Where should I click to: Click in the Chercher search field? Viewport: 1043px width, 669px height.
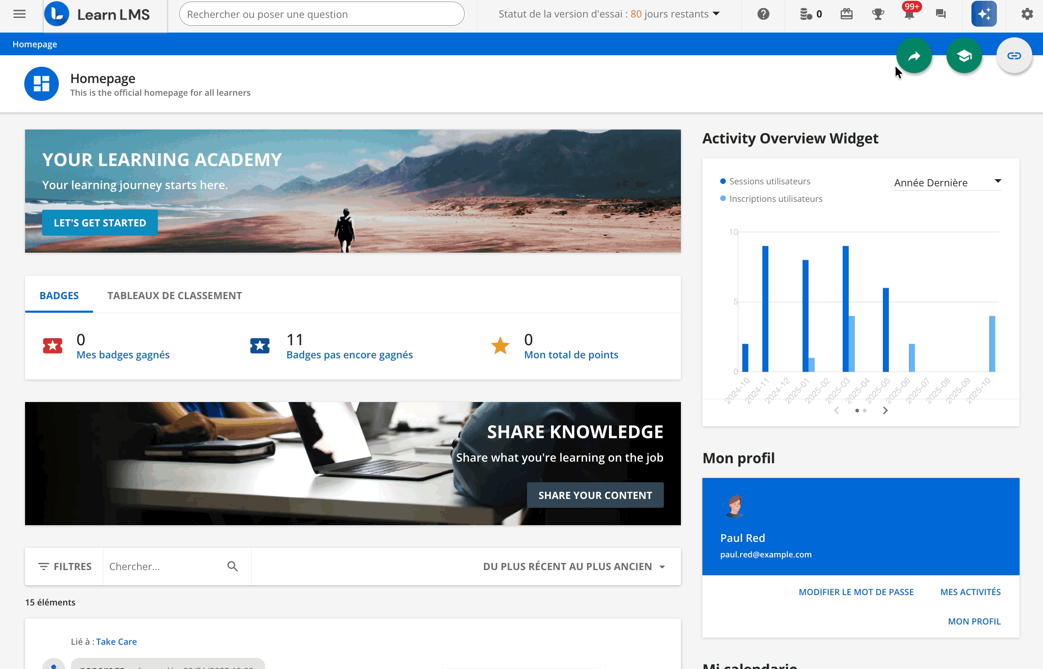(x=165, y=567)
